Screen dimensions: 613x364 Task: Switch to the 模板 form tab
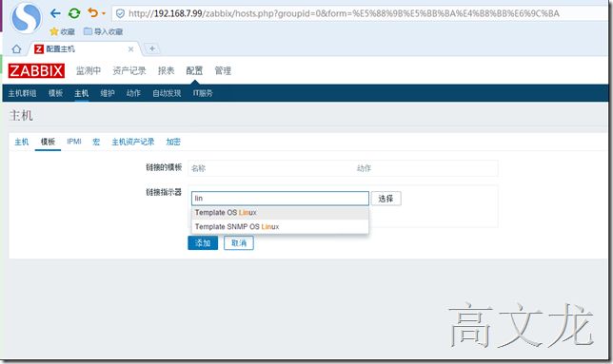click(48, 142)
